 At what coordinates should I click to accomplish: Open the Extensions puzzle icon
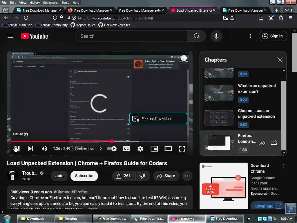coord(281,18)
